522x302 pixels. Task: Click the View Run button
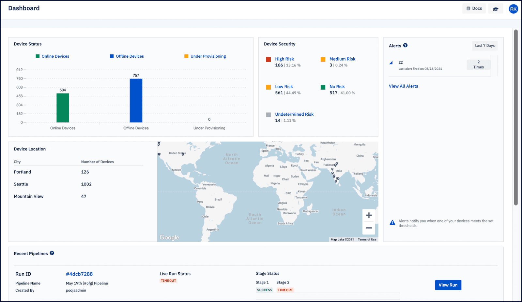[448, 285]
